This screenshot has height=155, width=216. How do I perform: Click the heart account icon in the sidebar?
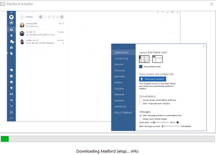pyautogui.click(x=11, y=17)
